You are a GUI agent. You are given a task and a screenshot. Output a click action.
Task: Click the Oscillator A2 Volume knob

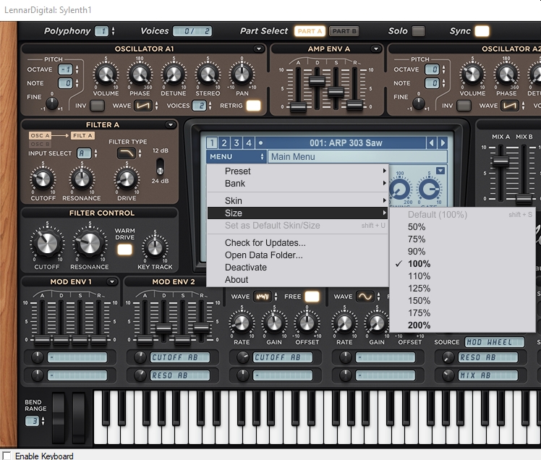472,74
